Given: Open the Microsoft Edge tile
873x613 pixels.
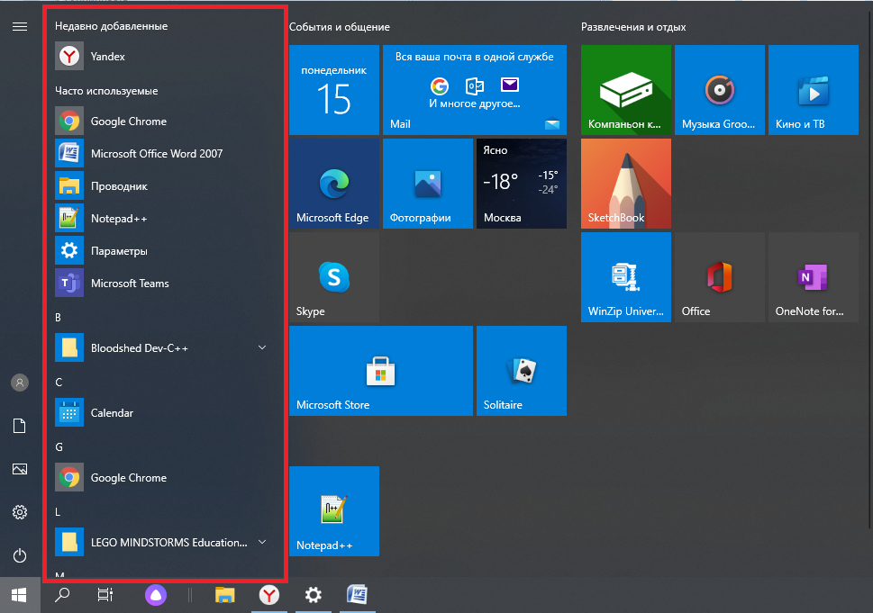Looking at the screenshot, I should tap(334, 184).
